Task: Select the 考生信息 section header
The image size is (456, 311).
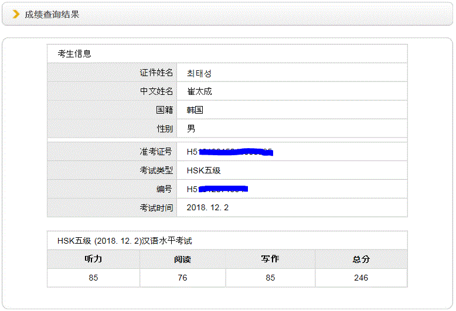Action: pyautogui.click(x=74, y=53)
